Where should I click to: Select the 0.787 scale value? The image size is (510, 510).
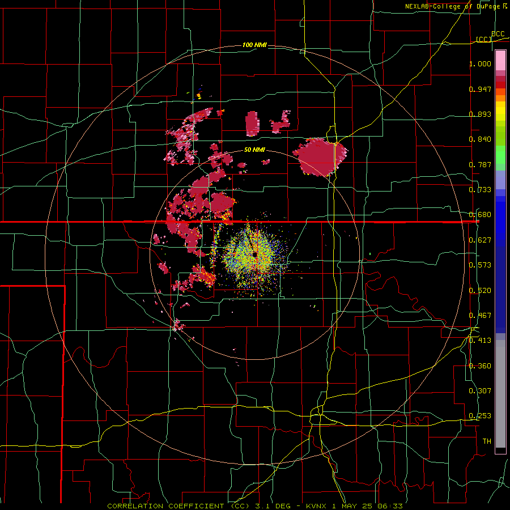(480, 164)
